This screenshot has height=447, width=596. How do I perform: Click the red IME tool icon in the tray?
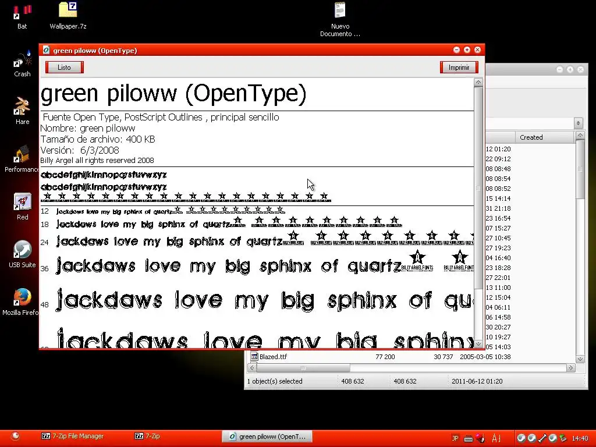point(480,438)
